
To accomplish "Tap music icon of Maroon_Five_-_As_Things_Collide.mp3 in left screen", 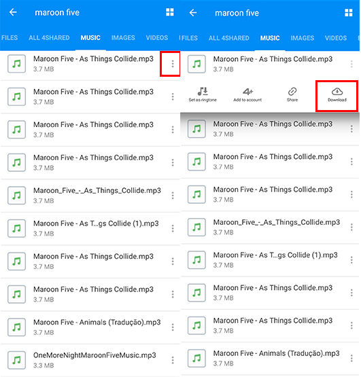I will 16,196.
